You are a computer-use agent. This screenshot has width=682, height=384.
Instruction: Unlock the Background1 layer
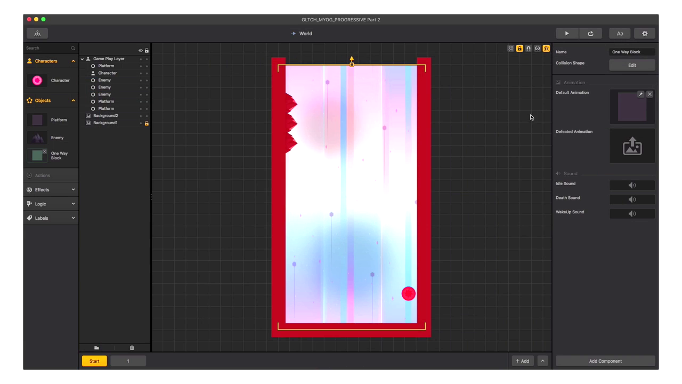tap(147, 123)
